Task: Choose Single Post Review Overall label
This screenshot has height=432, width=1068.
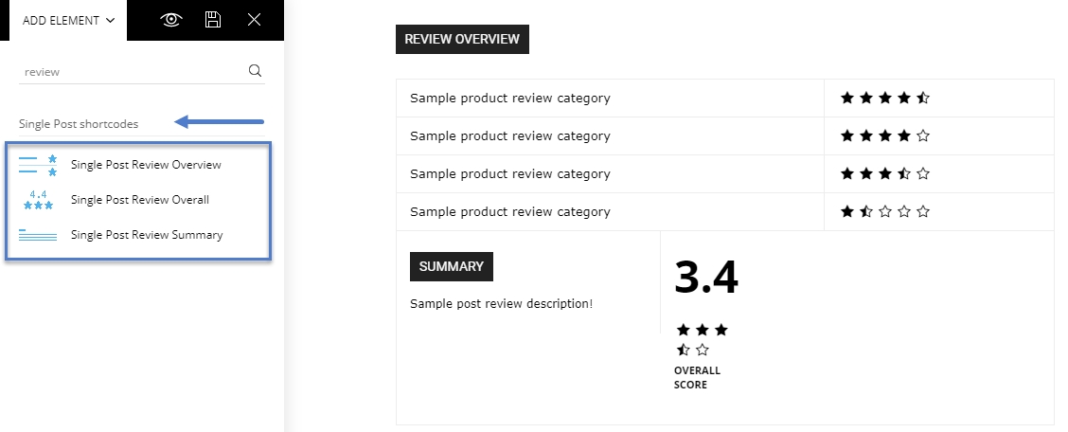Action: (x=139, y=200)
